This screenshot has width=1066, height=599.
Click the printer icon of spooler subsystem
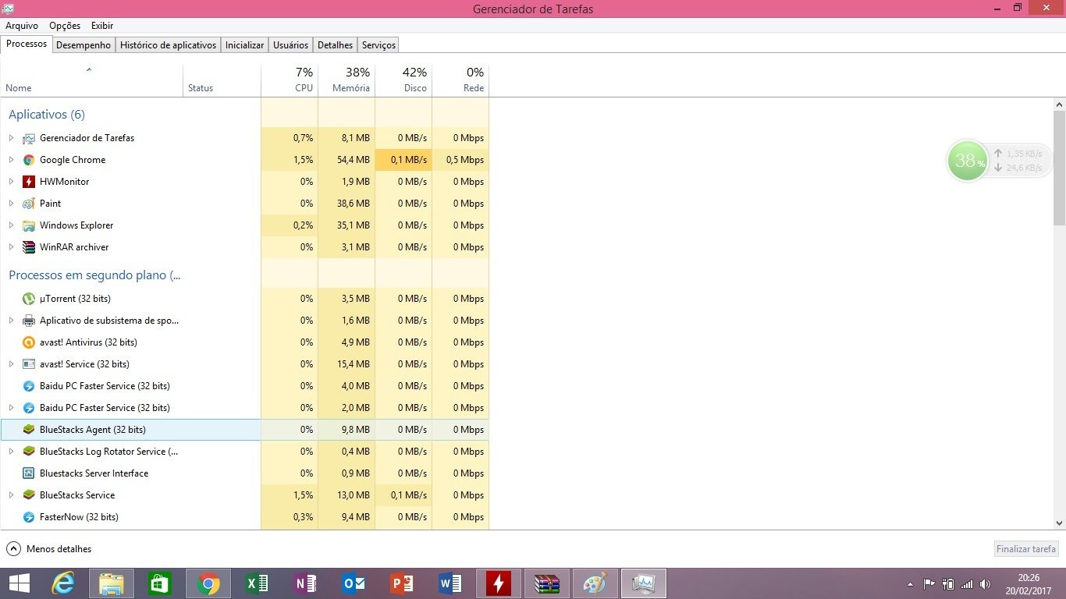(29, 321)
